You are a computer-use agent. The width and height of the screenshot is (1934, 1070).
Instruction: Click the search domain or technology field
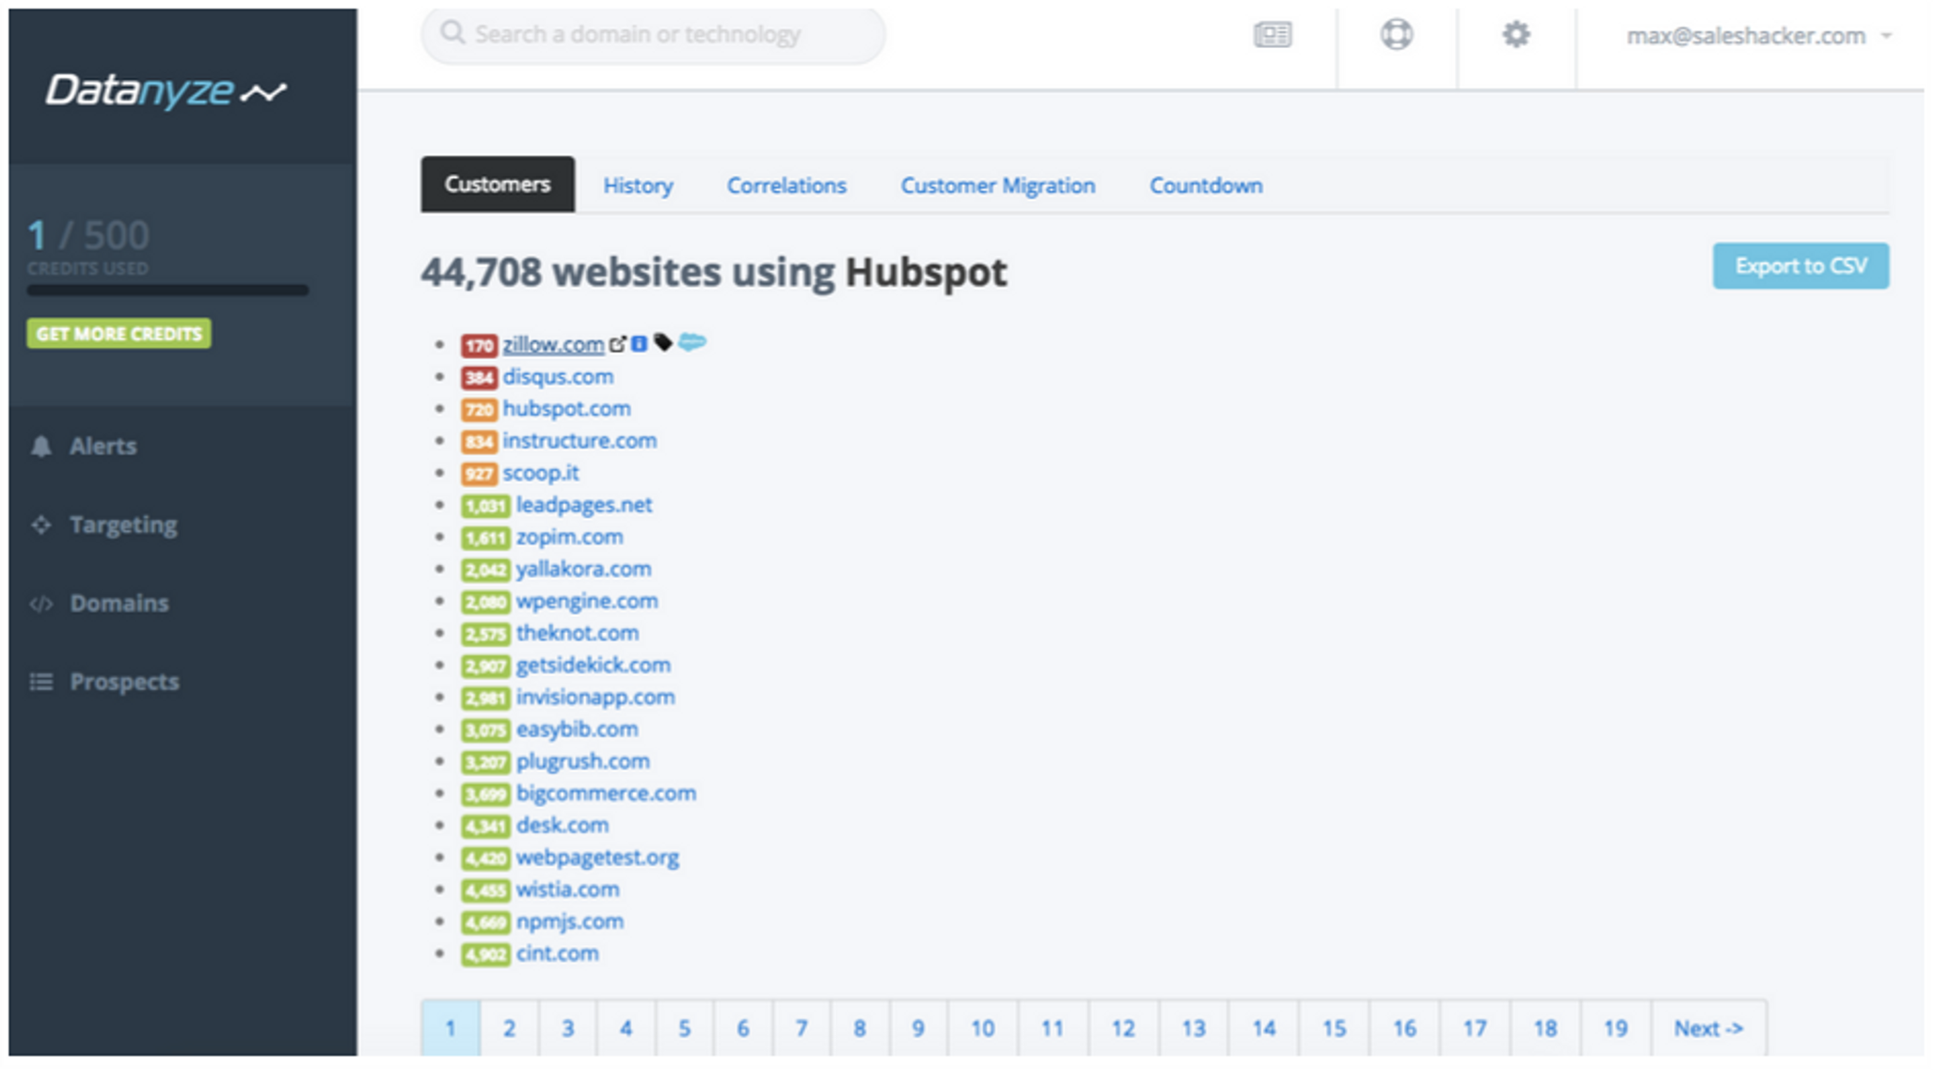tap(653, 35)
